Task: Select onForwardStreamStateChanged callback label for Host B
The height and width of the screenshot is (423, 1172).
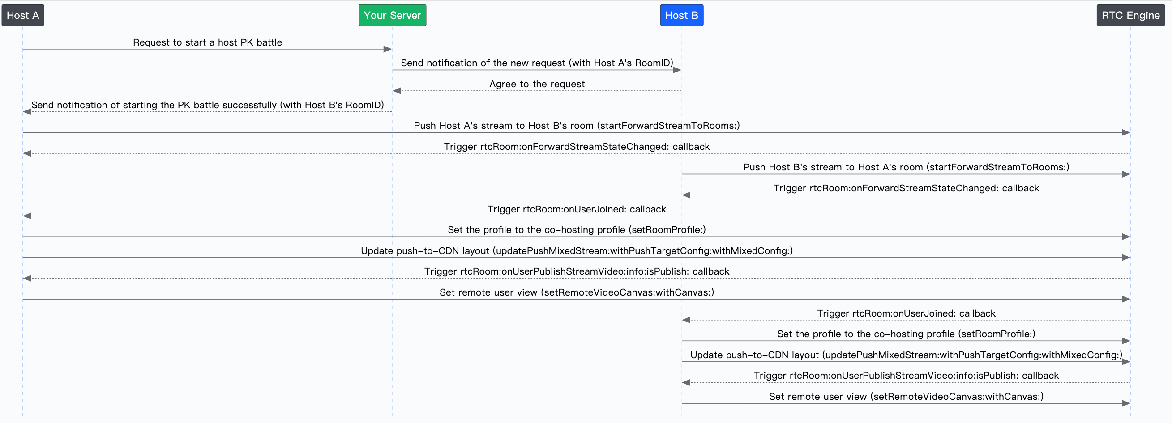Action: (x=906, y=188)
